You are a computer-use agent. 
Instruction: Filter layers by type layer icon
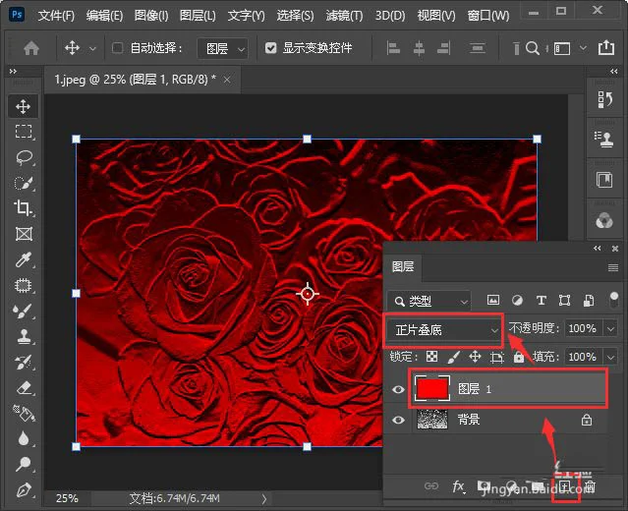coord(542,300)
